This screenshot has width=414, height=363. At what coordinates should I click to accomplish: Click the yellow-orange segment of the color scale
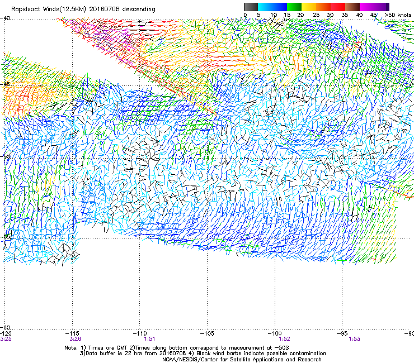click(x=316, y=7)
